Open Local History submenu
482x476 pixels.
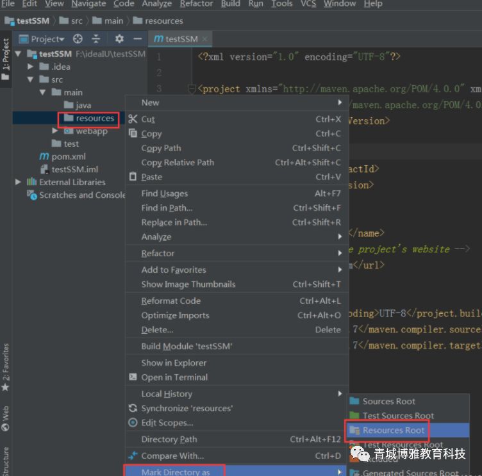[237, 393]
